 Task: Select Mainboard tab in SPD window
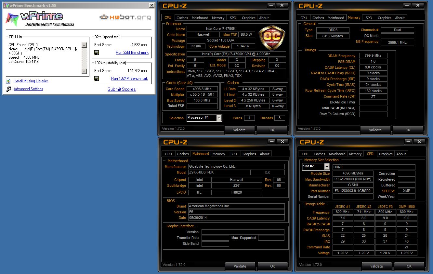pyautogui.click(x=337, y=154)
